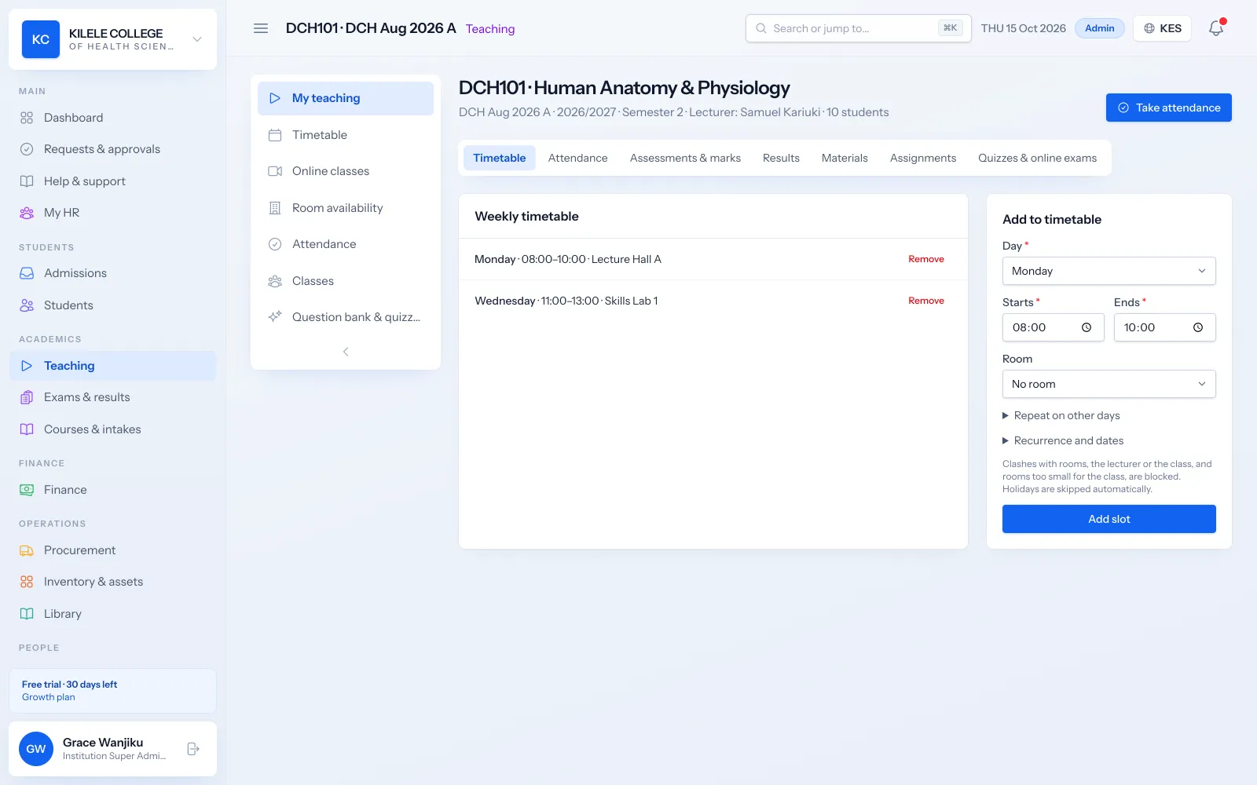Click the Online classes video icon
The width and height of the screenshot is (1257, 785).
click(x=275, y=171)
